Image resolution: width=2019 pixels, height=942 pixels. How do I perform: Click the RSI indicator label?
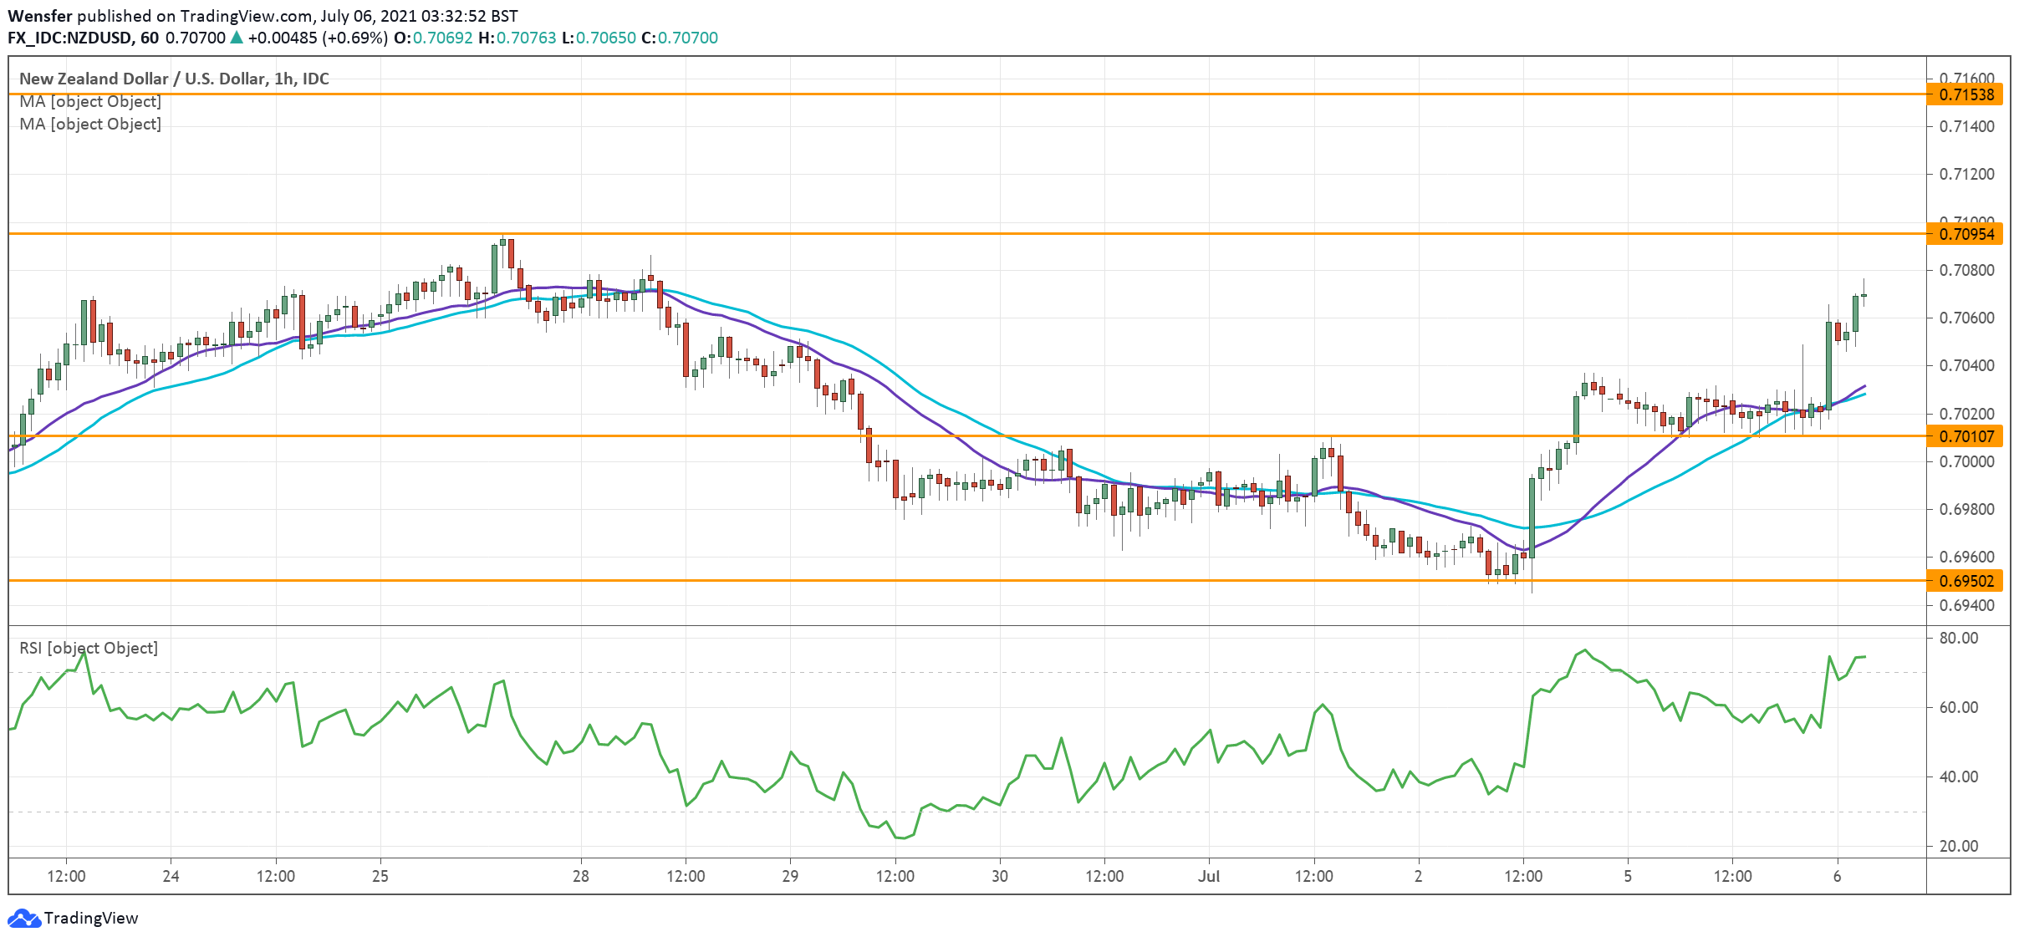[89, 648]
